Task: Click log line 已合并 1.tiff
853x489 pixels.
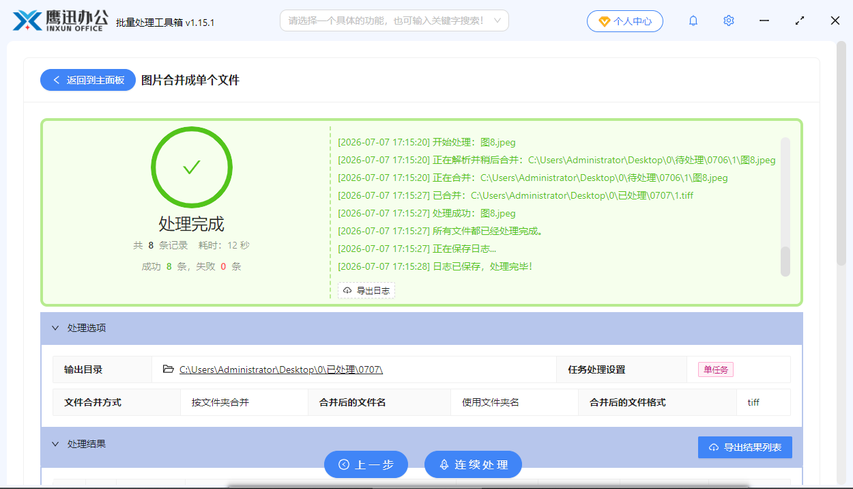Action: 516,195
